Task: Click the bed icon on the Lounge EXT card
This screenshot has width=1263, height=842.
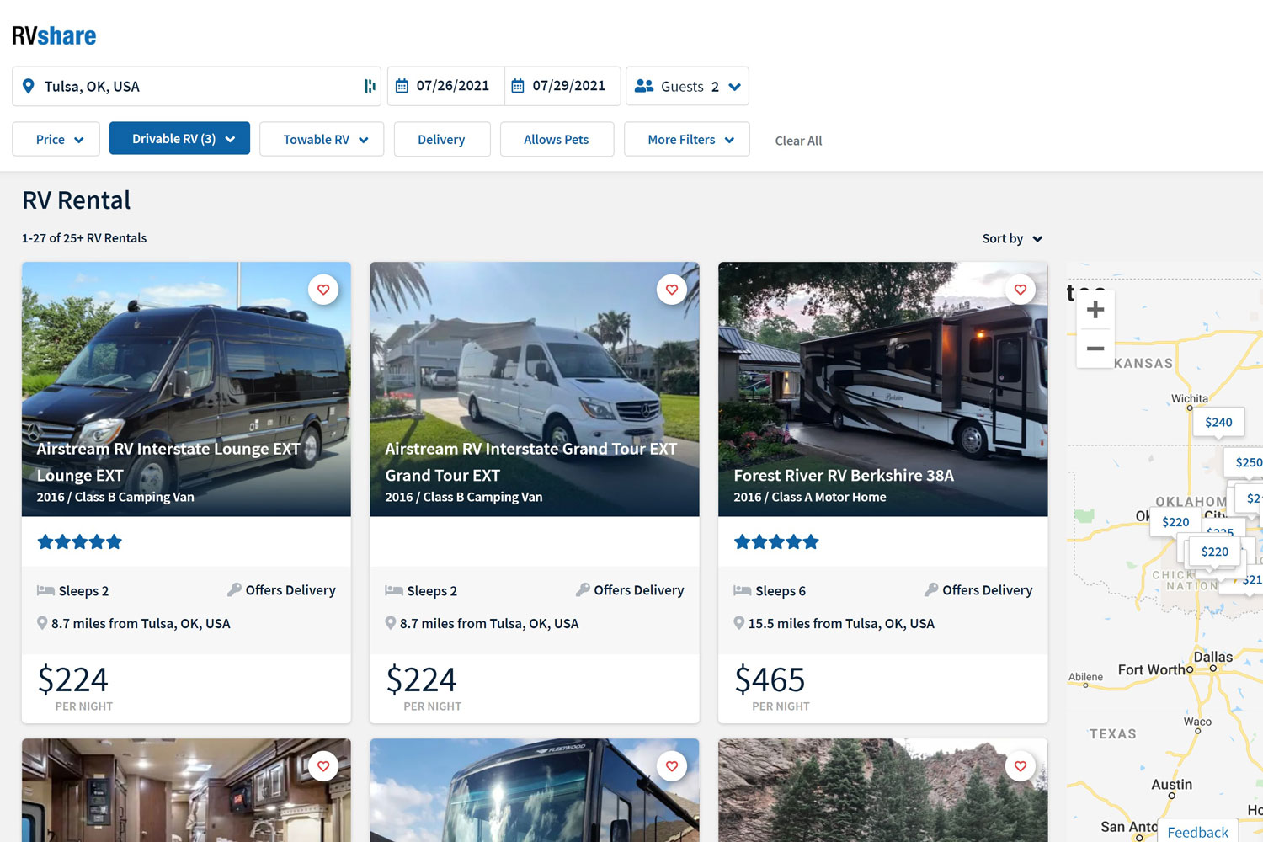Action: point(45,590)
